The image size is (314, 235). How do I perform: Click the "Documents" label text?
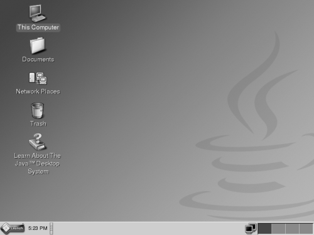pyautogui.click(x=38, y=60)
